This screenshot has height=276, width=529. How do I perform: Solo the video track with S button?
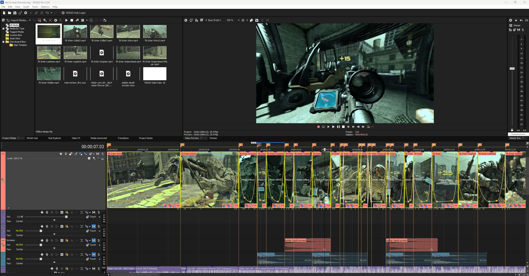point(103,154)
